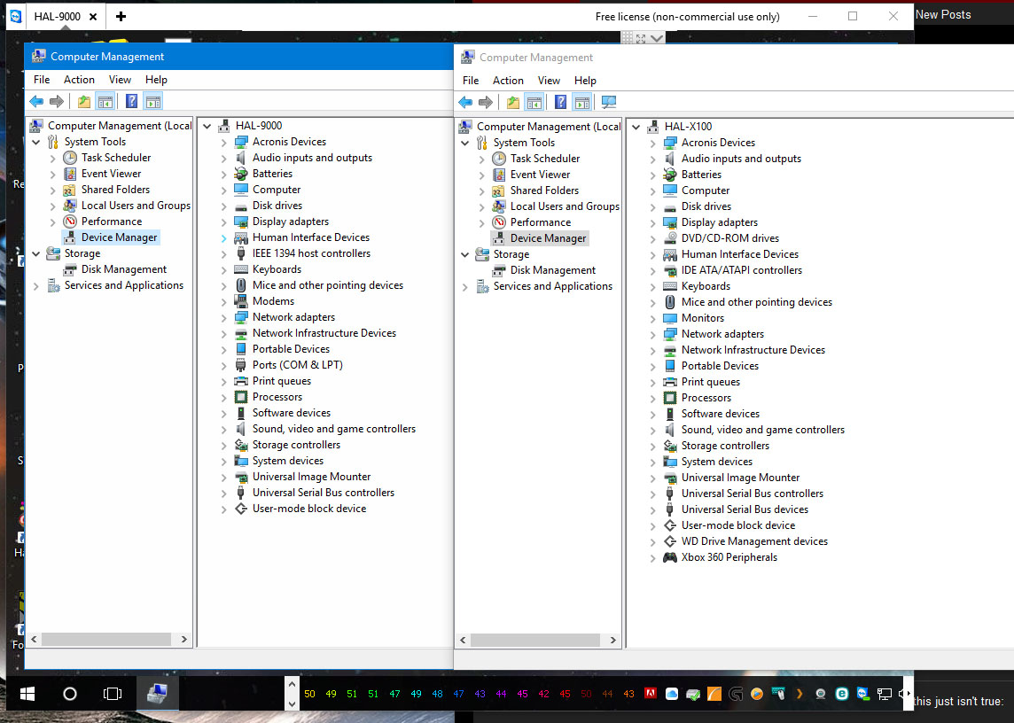Image resolution: width=1014 pixels, height=723 pixels.
Task: Toggle the show/hide console tree button in left toolbar
Action: (105, 102)
